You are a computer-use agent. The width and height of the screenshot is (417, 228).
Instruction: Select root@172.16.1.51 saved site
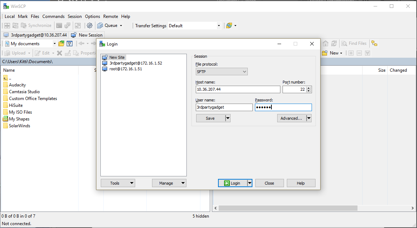[122, 69]
